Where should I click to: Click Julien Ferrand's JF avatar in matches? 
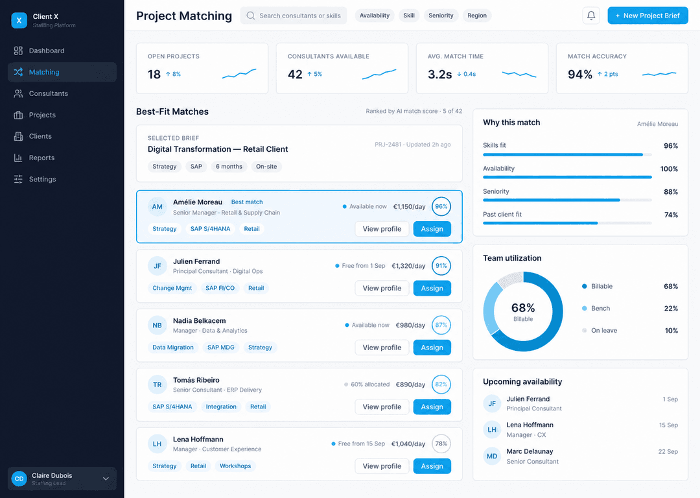click(157, 267)
